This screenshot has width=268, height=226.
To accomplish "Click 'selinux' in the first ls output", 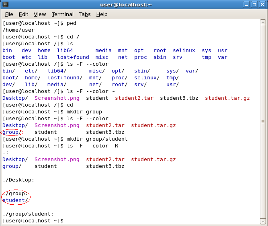I will [x=184, y=50].
